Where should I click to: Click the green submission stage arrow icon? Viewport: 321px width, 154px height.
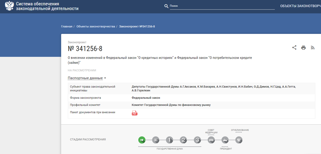(x=142, y=140)
